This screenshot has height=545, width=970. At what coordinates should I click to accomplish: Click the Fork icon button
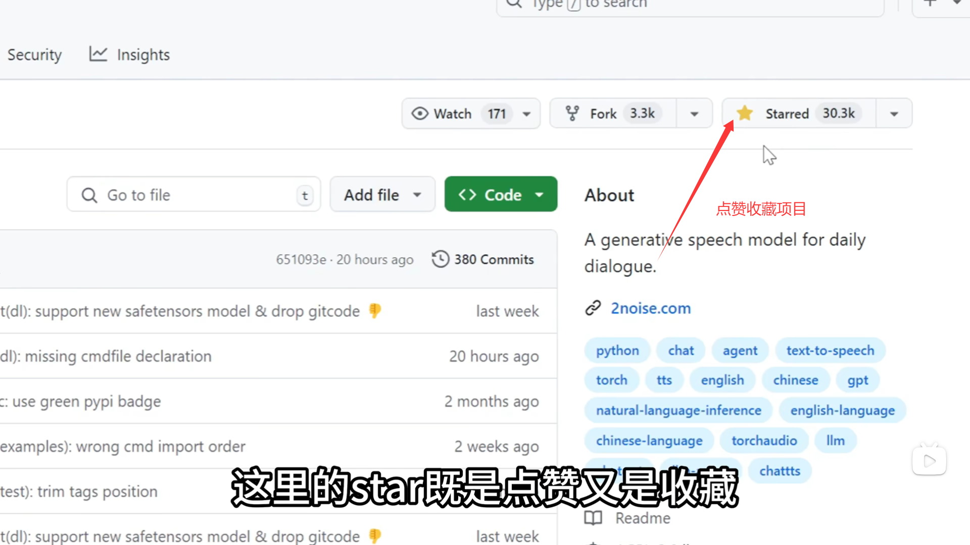pos(572,114)
